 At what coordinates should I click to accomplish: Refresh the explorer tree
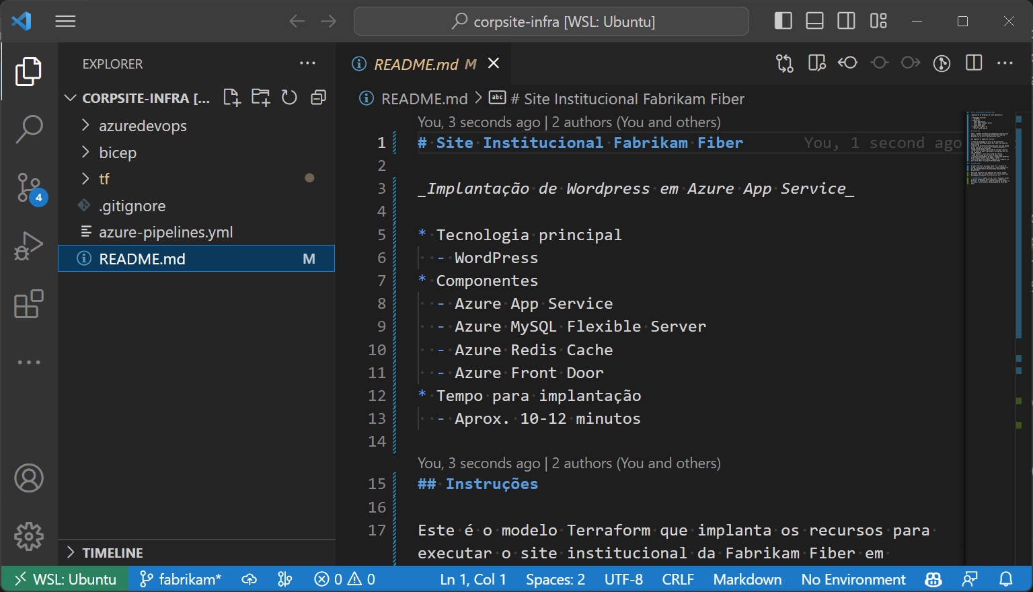(x=289, y=98)
